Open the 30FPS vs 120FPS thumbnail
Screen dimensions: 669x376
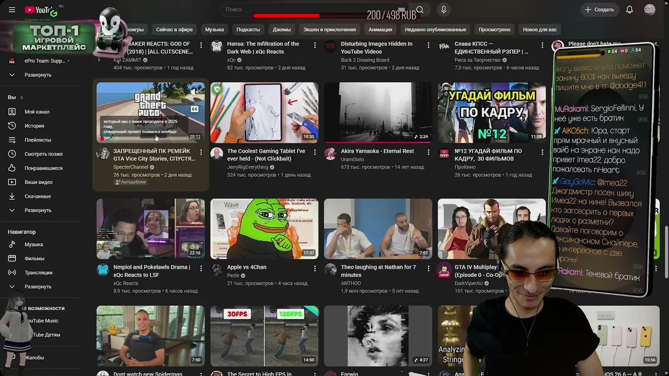tap(264, 336)
